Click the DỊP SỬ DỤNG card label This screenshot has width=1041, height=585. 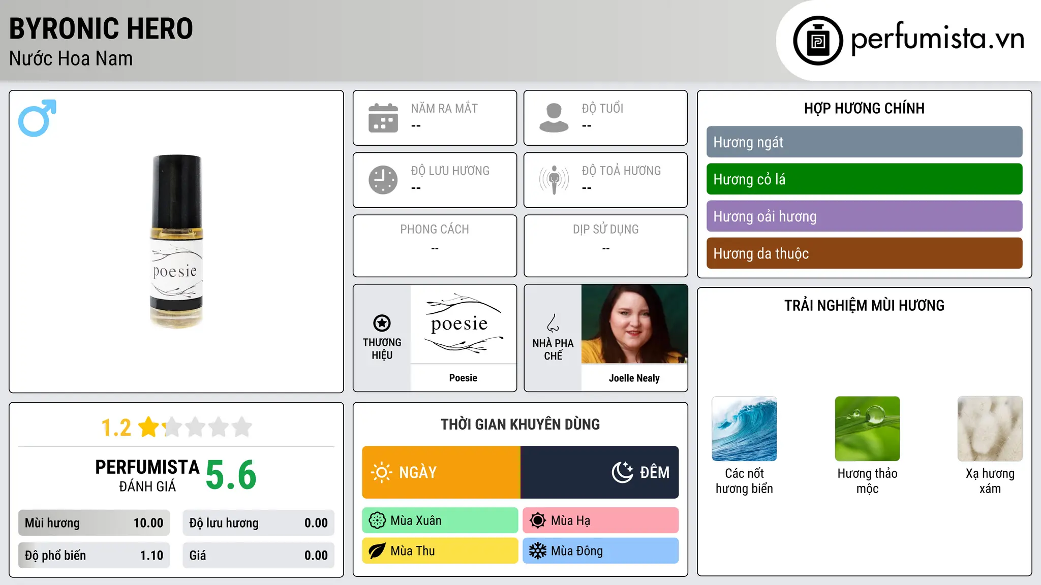(606, 230)
